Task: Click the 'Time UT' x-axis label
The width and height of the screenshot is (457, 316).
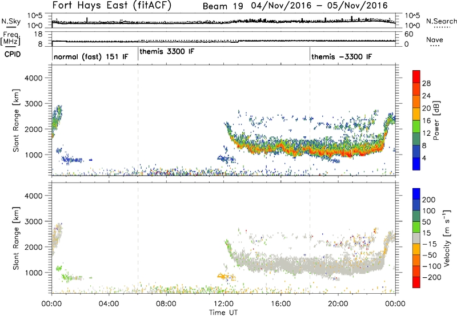Action: pos(223,313)
